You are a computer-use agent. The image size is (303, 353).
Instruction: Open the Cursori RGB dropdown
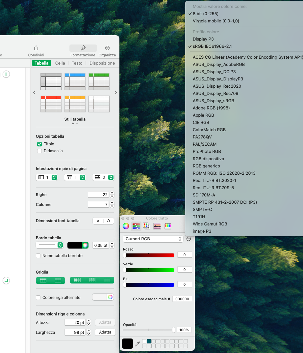pos(153,239)
